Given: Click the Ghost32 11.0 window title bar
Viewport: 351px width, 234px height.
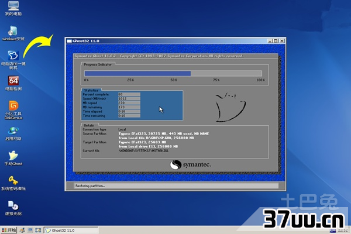Looking at the screenshot, I should (x=175, y=41).
